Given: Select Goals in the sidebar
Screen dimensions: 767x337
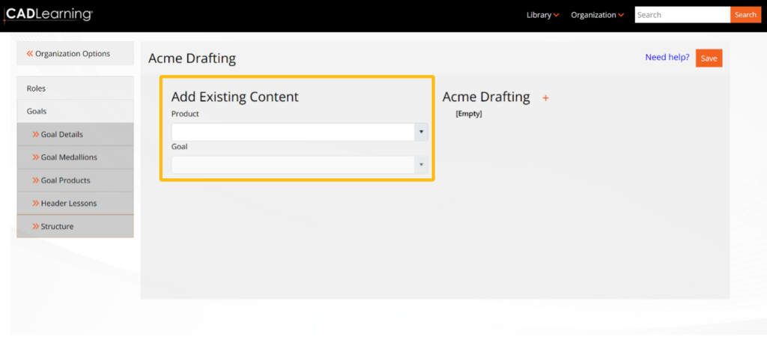Looking at the screenshot, I should click(x=37, y=111).
